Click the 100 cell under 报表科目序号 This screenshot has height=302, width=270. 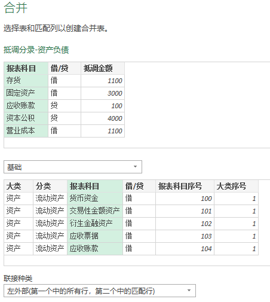pos(185,199)
